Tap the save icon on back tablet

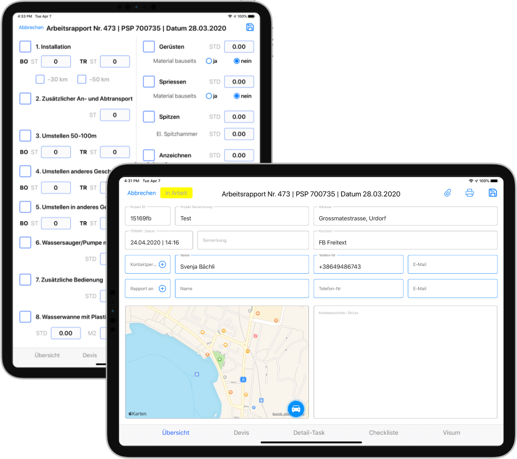250,28
